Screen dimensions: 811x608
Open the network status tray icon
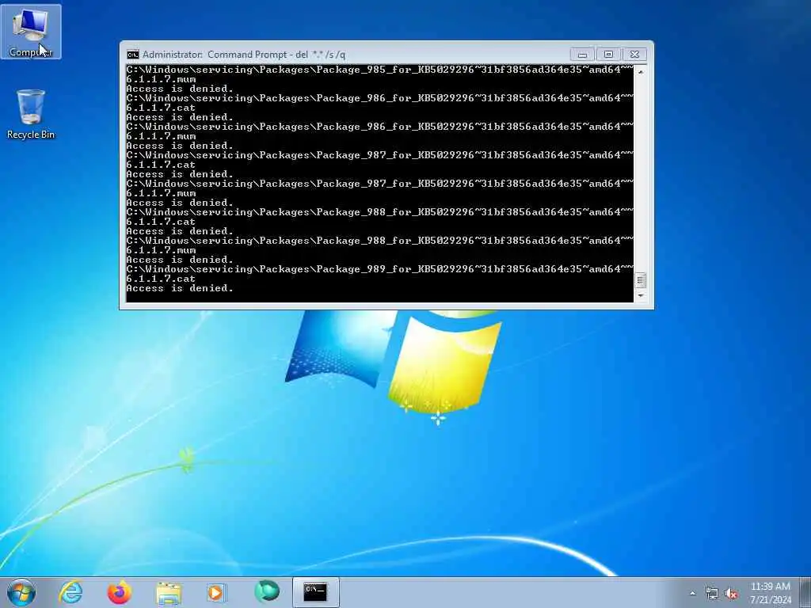(712, 593)
